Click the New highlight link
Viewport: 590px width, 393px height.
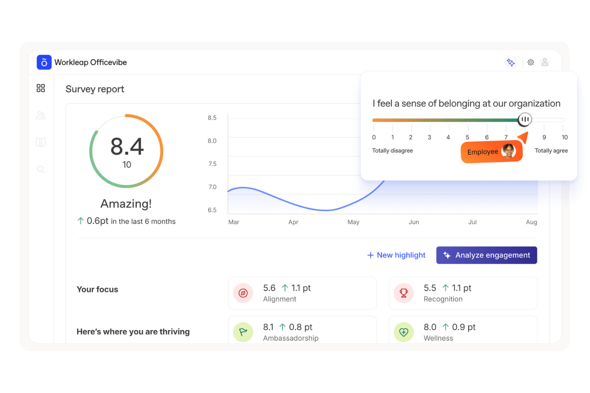[x=401, y=255]
